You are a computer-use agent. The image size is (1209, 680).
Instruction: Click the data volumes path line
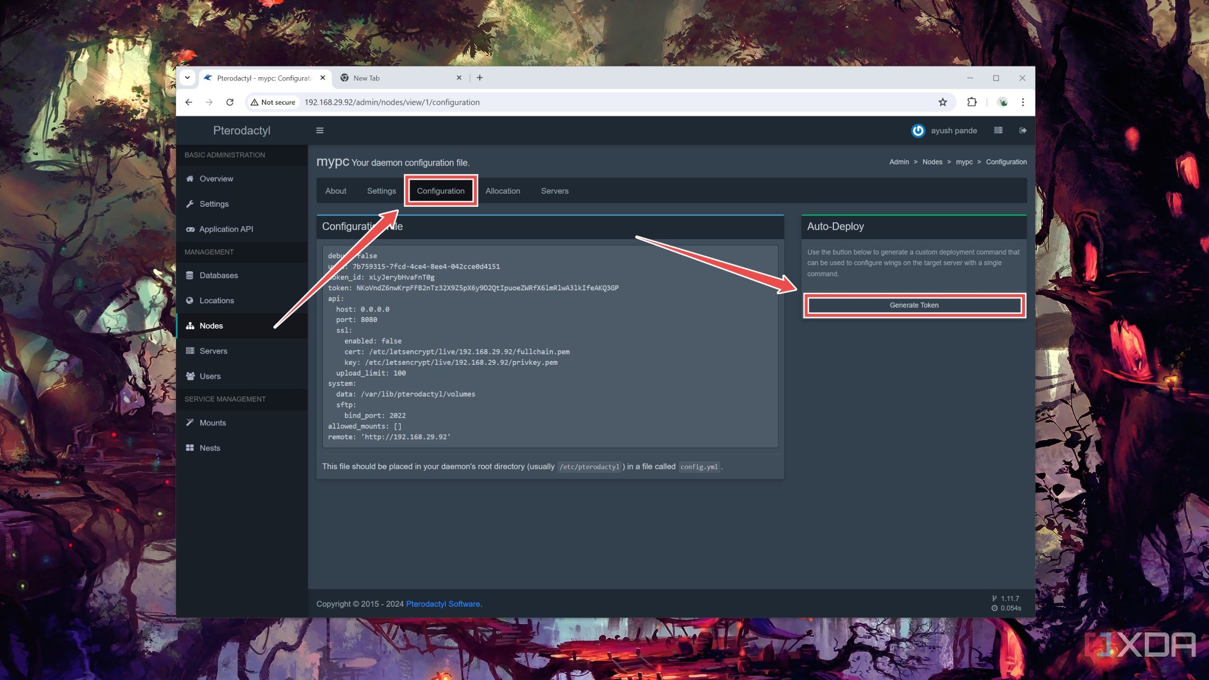(x=405, y=395)
